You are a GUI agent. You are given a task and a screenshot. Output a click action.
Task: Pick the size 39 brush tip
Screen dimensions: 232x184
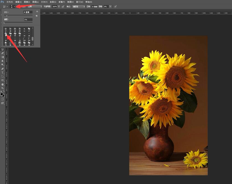coord(10,29)
